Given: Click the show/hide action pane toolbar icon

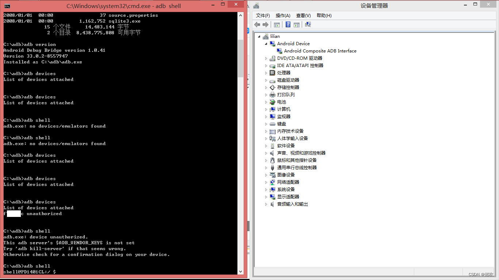Looking at the screenshot, I should (x=297, y=24).
